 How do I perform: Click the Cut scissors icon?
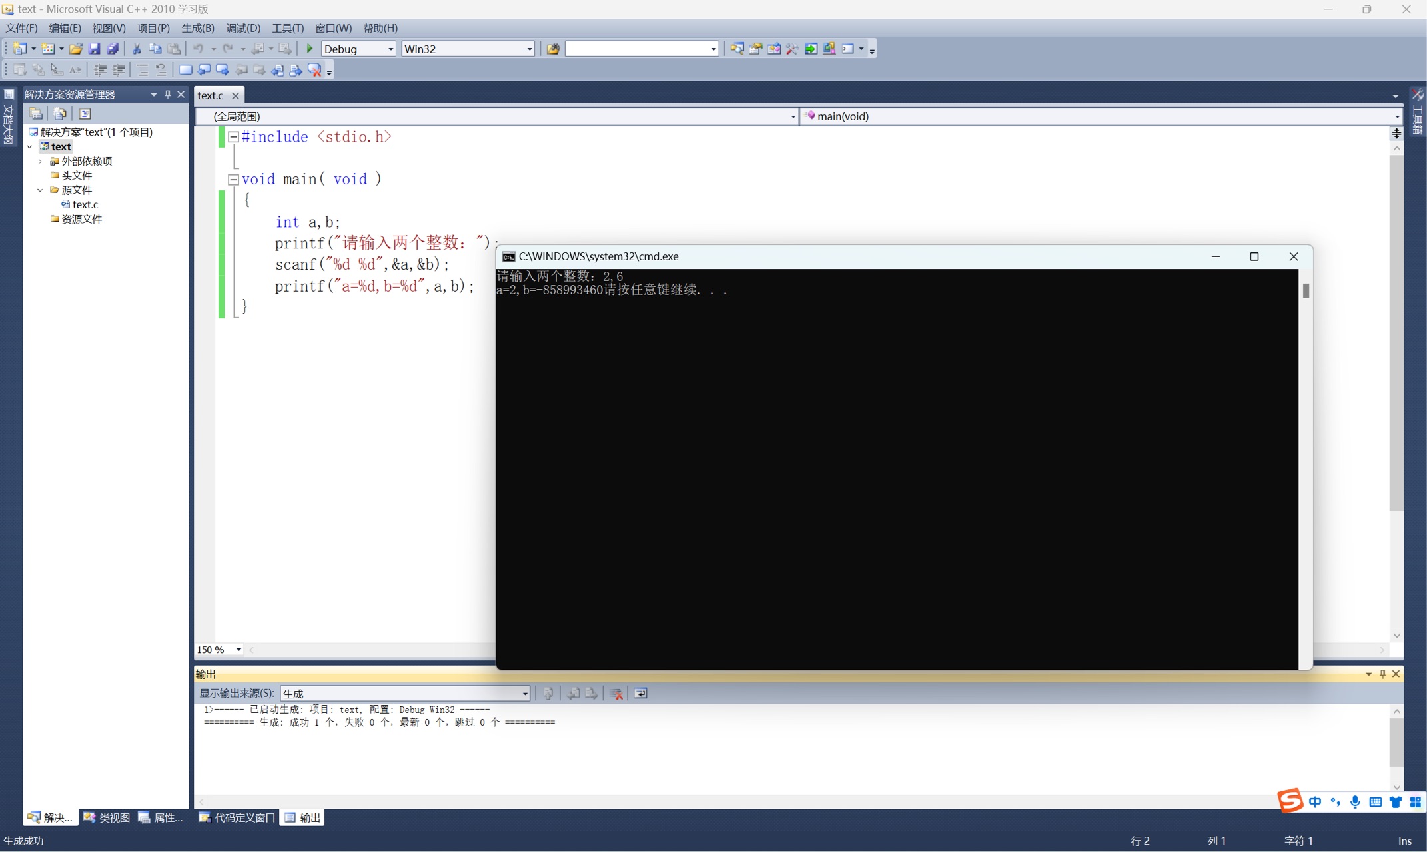tap(137, 49)
